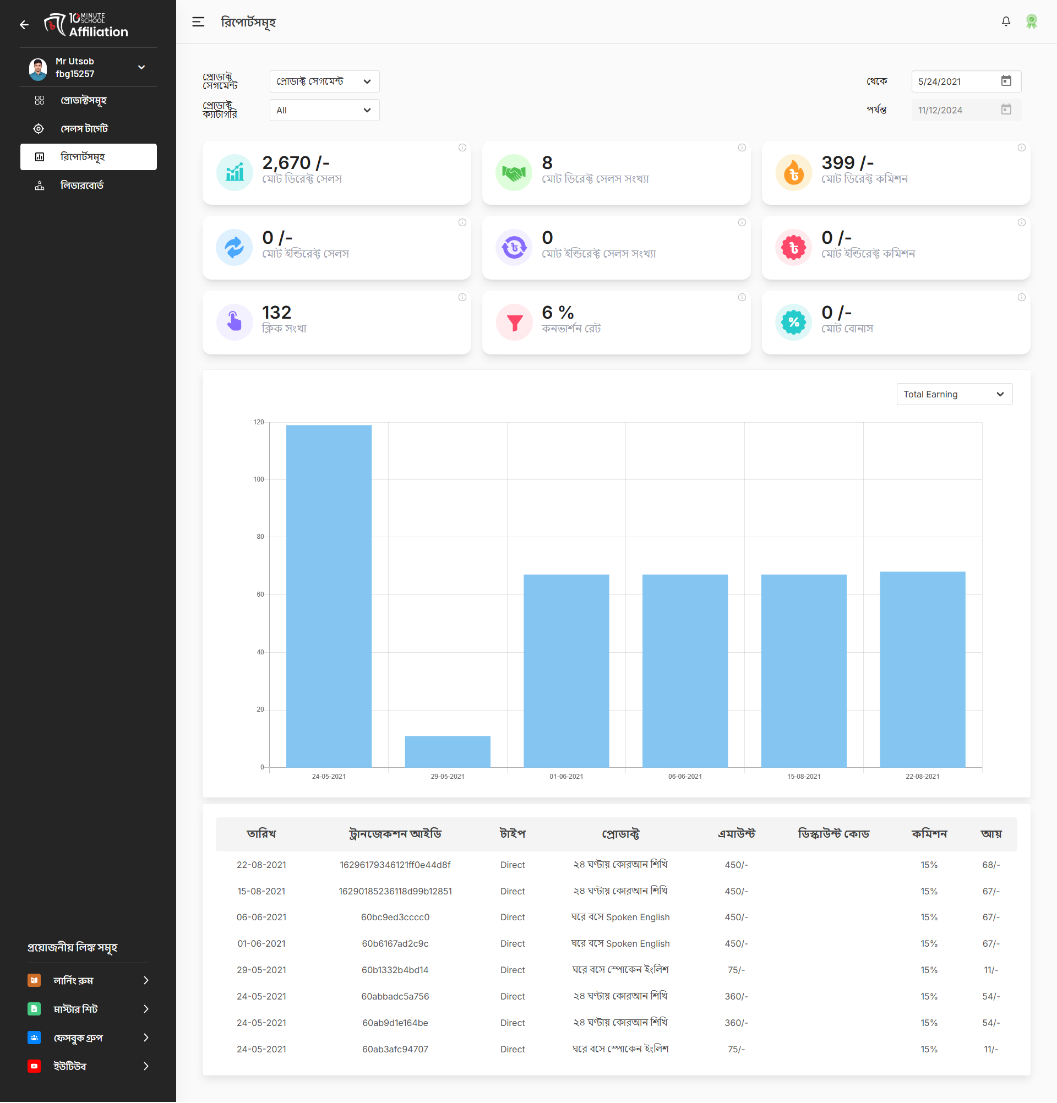
Task: Click the notification bell icon
Action: coord(1006,21)
